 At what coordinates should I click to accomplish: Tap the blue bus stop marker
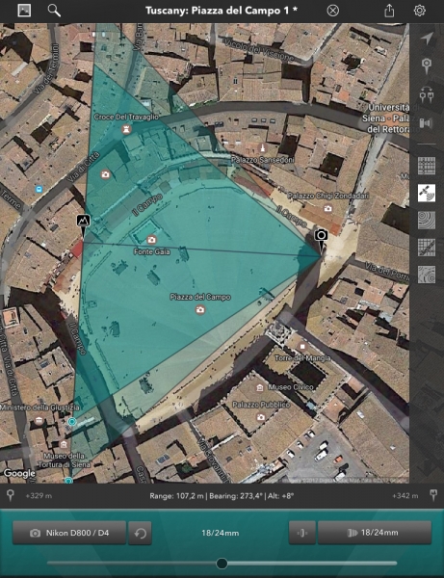39,190
